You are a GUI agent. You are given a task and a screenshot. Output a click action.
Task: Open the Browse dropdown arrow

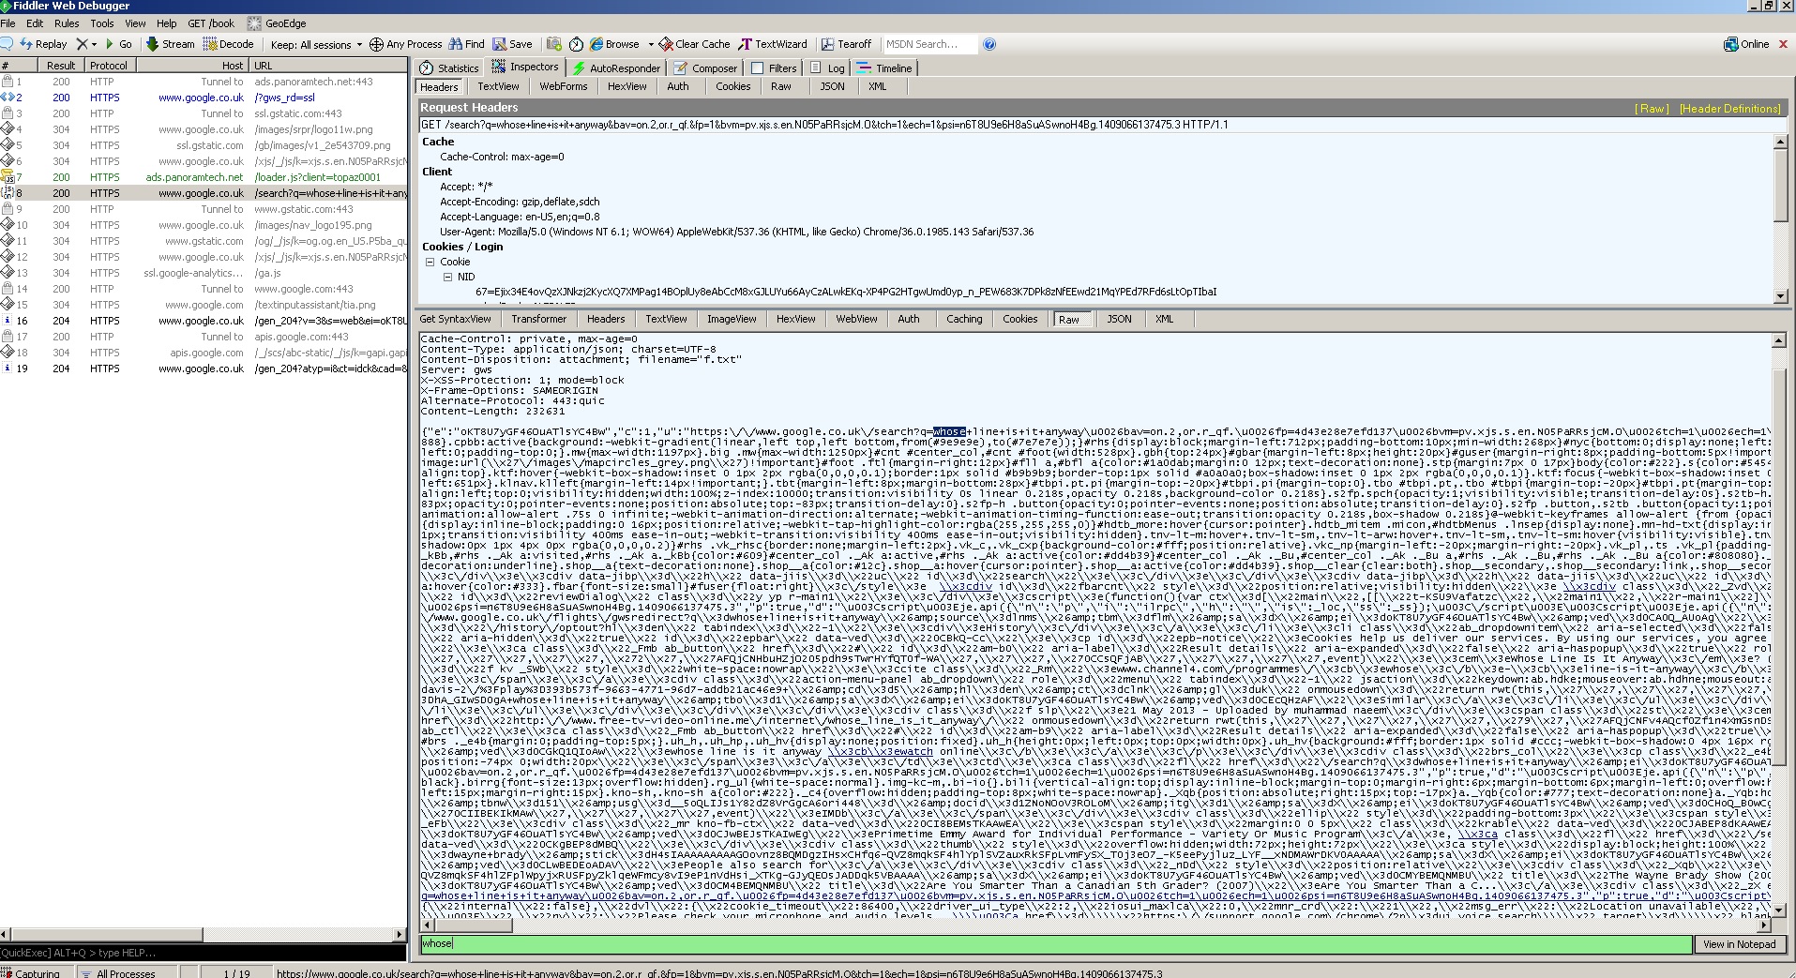point(650,44)
